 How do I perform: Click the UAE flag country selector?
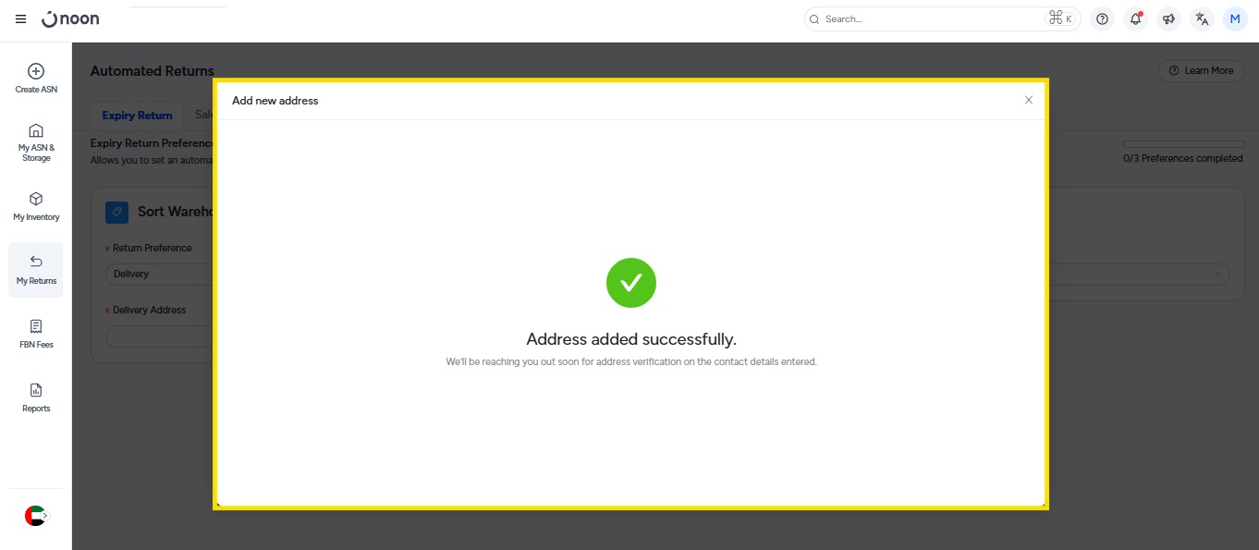[35, 516]
